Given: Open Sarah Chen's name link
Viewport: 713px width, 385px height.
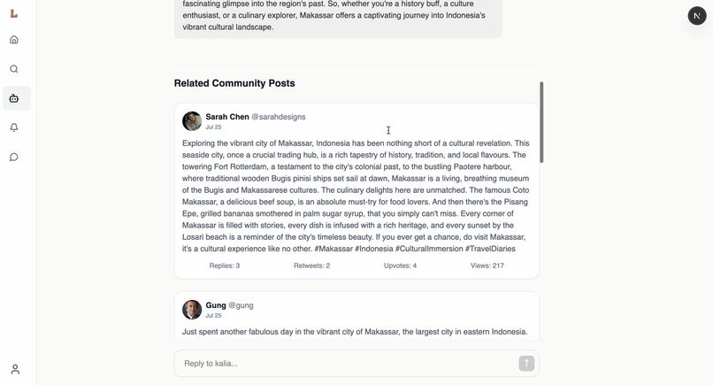Looking at the screenshot, I should (x=227, y=117).
